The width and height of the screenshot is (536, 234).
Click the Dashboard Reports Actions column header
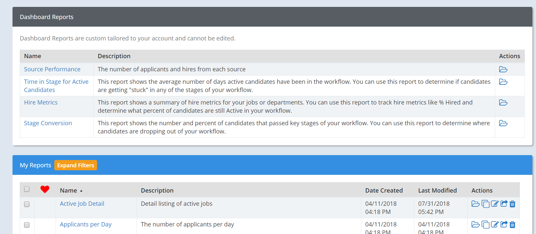click(x=510, y=56)
